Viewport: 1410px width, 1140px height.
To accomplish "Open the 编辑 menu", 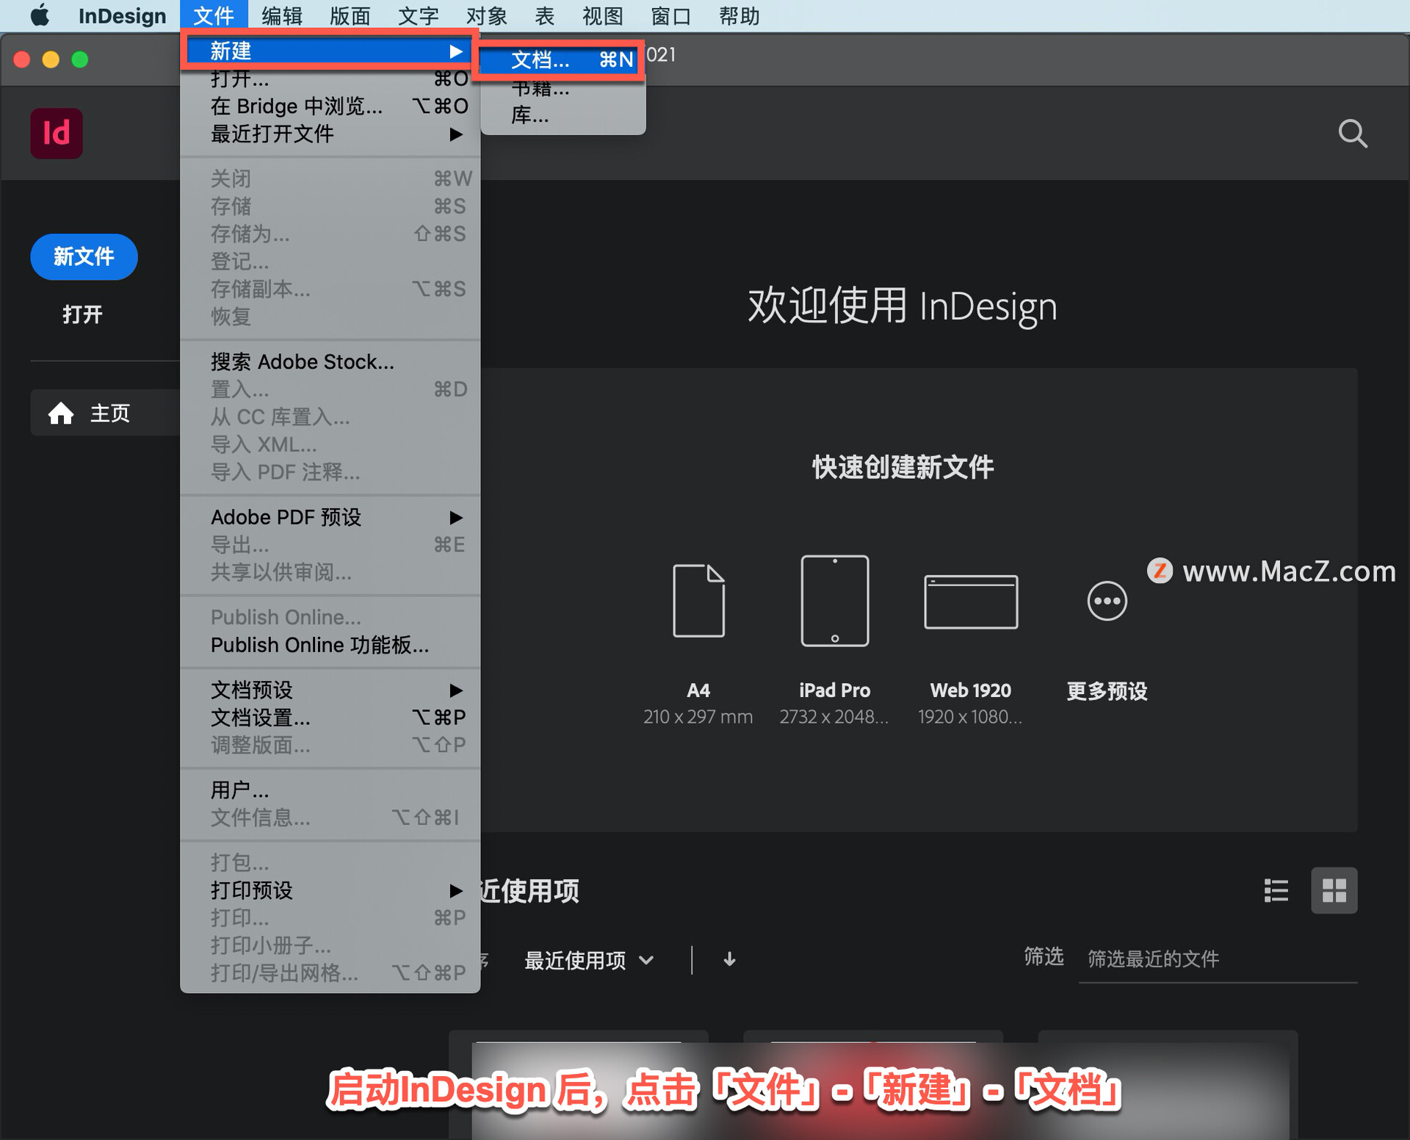I will [x=282, y=15].
